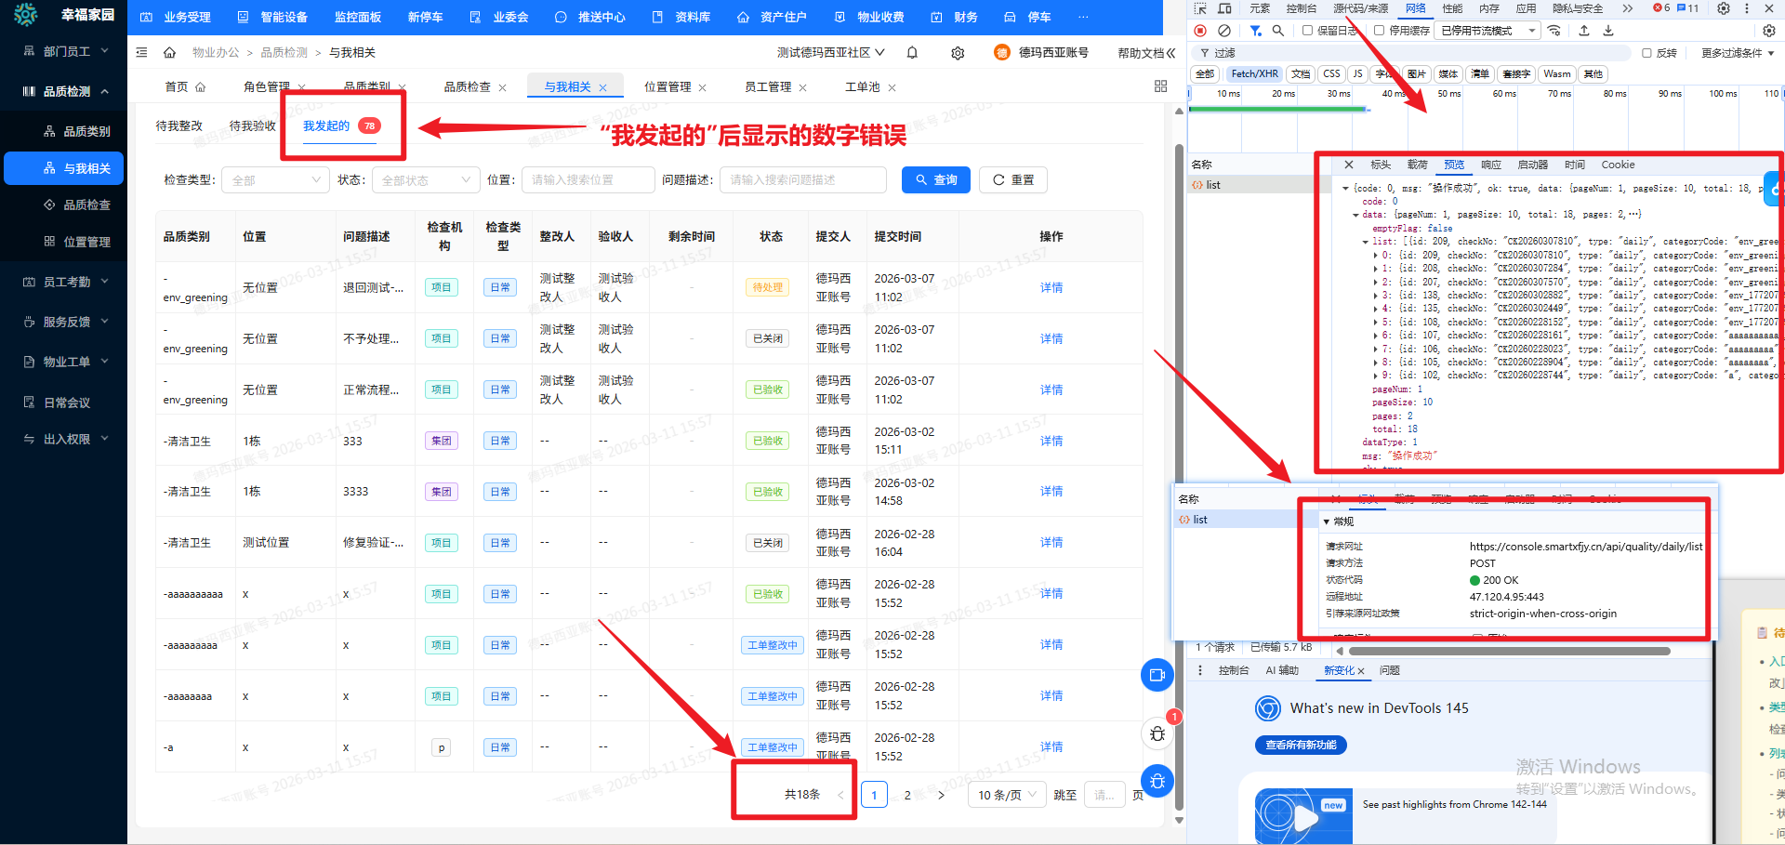Click the DevTools record network log button

pyautogui.click(x=1200, y=31)
